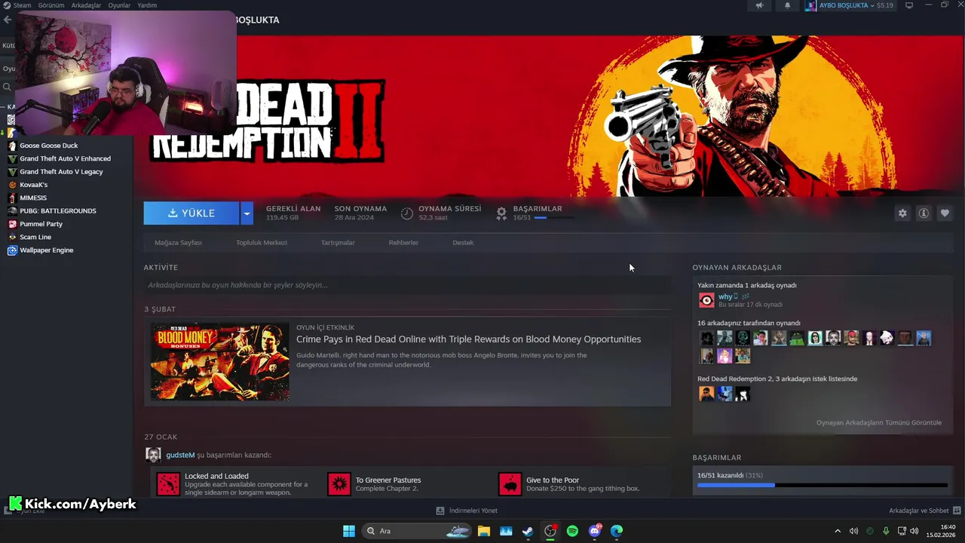Add Red Dead Redemption 2 to favorites heart
This screenshot has width=965, height=543.
click(x=945, y=213)
